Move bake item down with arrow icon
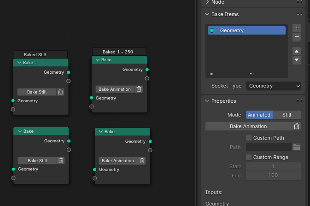310x206 pixels. [x=297, y=60]
